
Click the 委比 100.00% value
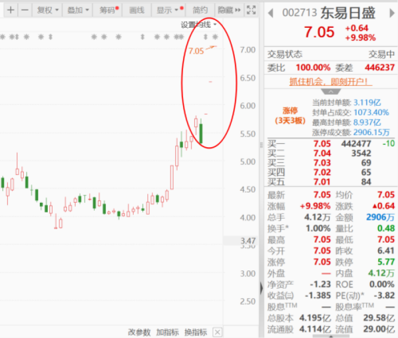tap(313, 68)
